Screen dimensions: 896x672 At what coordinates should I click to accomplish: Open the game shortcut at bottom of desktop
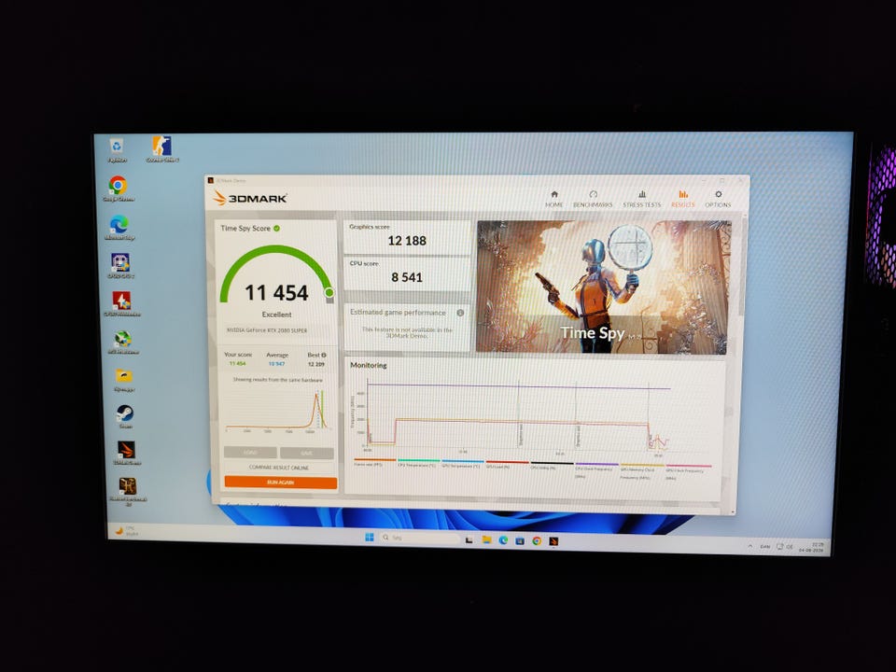tap(128, 492)
